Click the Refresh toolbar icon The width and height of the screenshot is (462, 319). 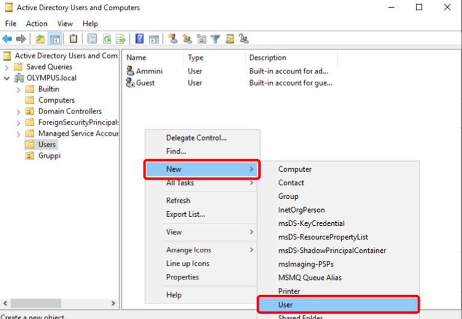106,39
